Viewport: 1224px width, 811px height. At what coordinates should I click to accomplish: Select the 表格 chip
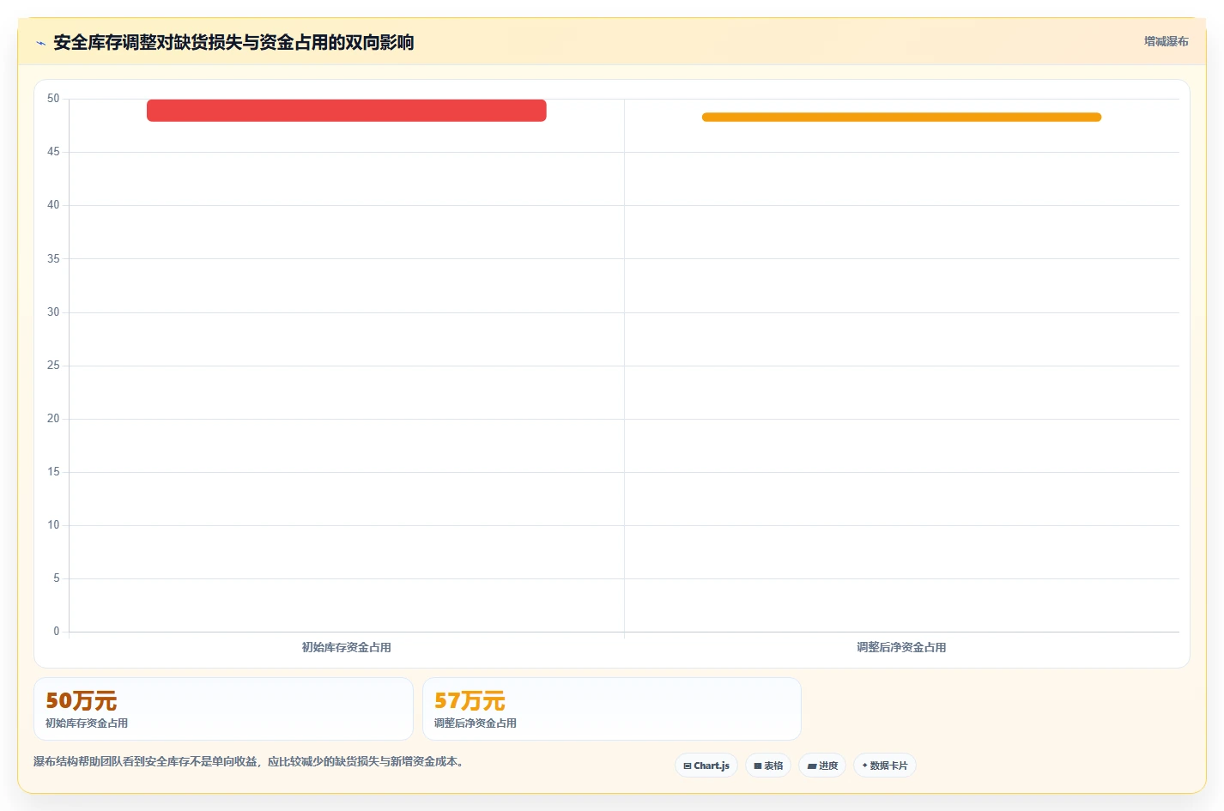(x=768, y=766)
